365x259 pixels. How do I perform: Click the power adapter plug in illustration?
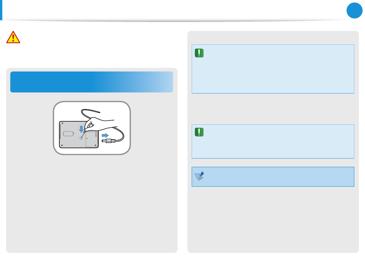click(x=109, y=141)
